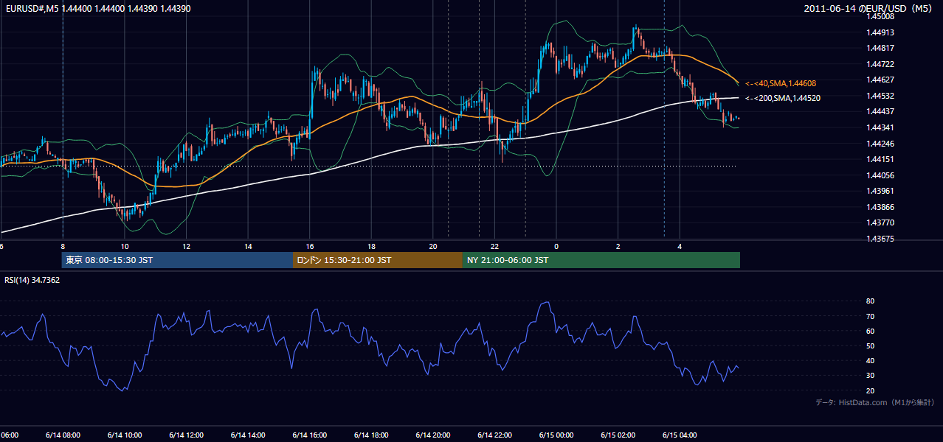Click the 1.44722 price axis label
Image resolution: width=943 pixels, height=442 pixels.
click(880, 64)
